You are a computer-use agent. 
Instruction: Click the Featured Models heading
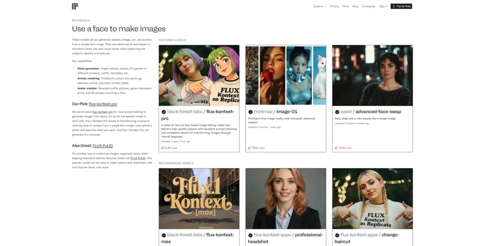[172, 40]
